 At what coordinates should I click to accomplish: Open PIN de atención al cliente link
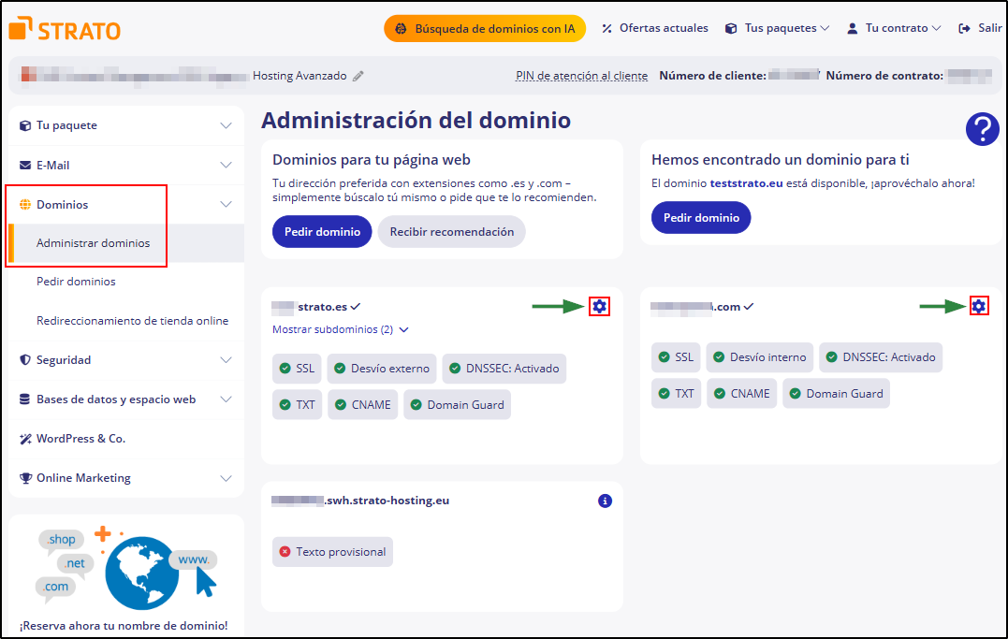click(x=580, y=75)
